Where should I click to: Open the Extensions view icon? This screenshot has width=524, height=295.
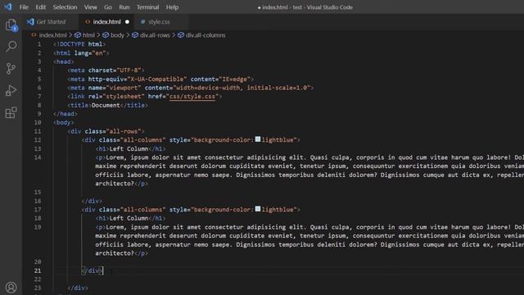point(11,112)
